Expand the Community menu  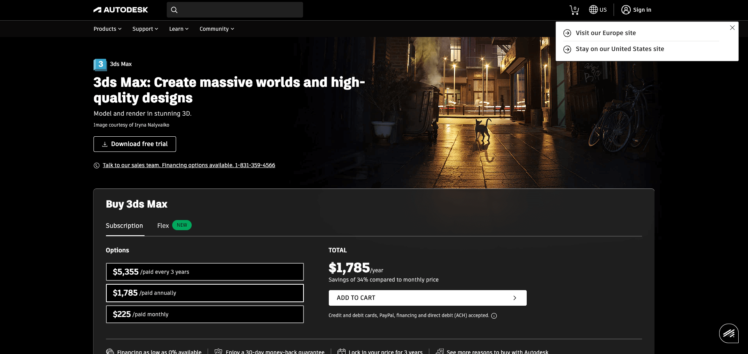217,29
